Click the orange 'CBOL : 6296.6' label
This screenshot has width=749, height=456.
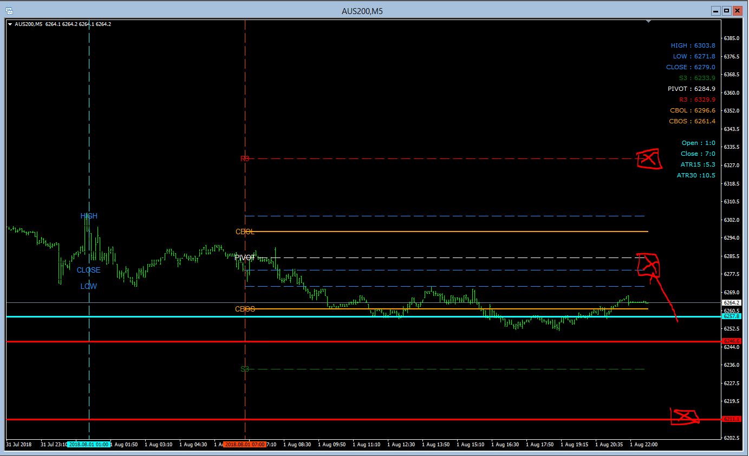pos(693,110)
